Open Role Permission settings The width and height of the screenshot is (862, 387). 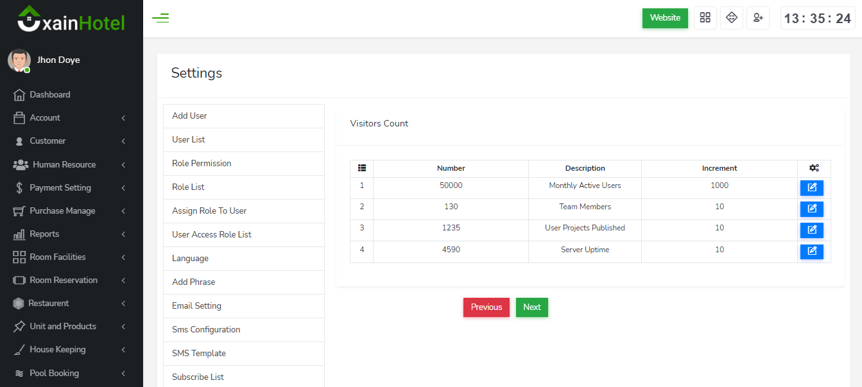click(202, 164)
